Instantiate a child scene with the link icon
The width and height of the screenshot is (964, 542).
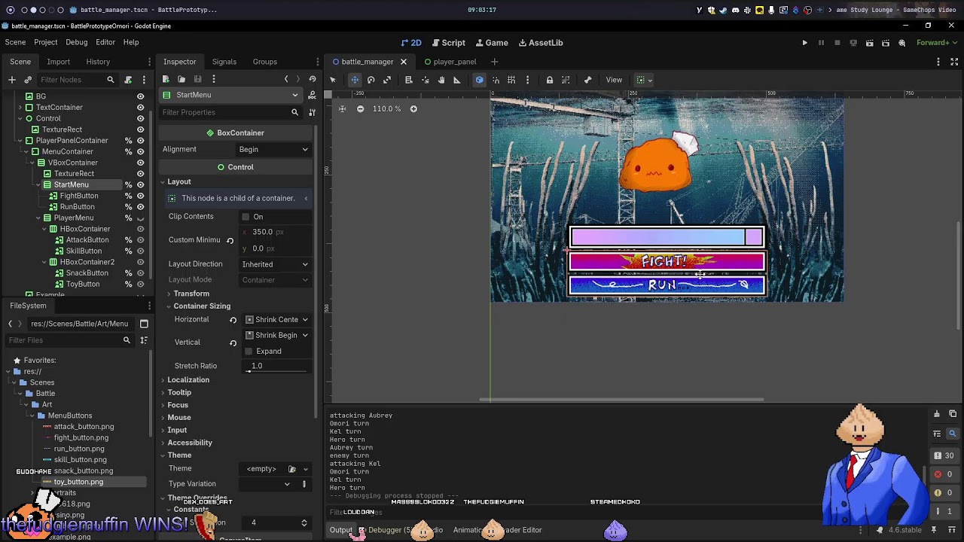click(28, 80)
